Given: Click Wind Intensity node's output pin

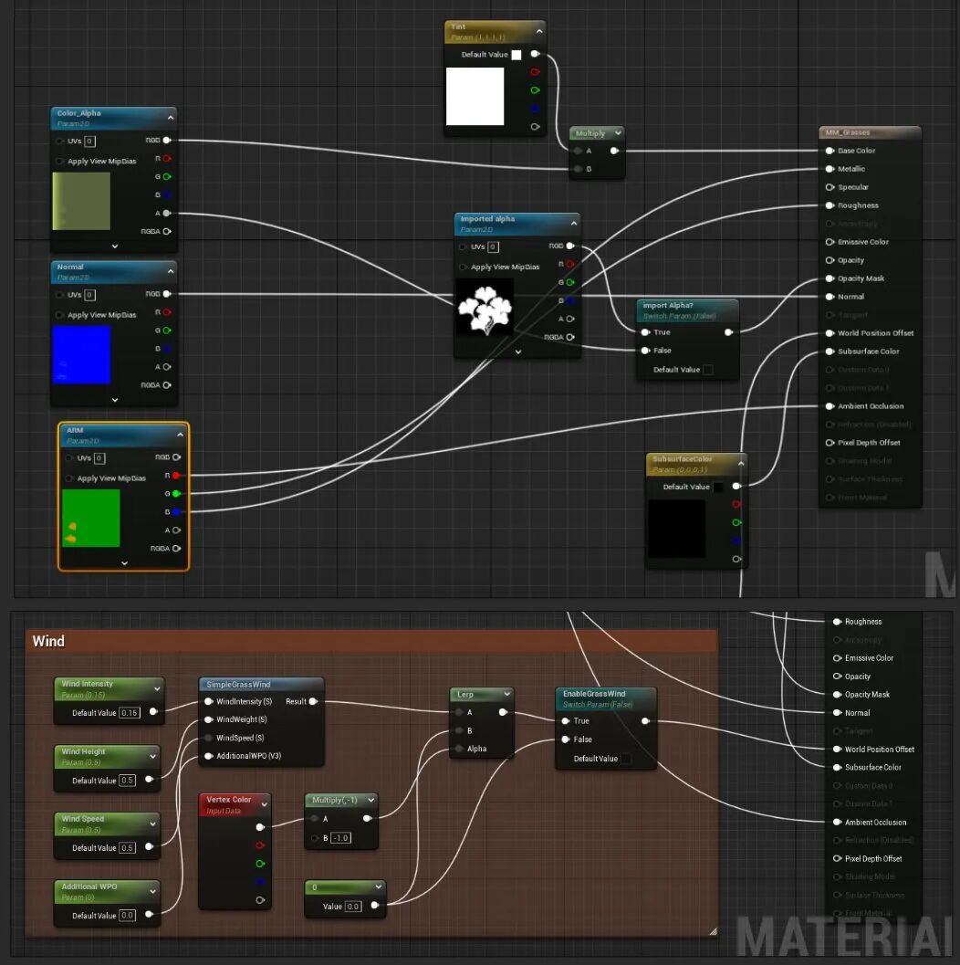Looking at the screenshot, I should 153,712.
